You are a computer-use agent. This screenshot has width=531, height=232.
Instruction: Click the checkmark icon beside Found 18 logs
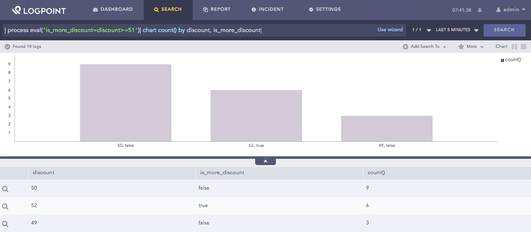coord(7,47)
